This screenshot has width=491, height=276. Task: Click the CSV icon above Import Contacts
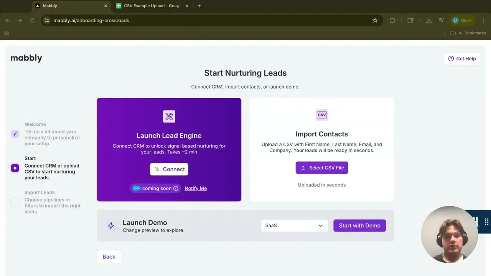point(321,115)
